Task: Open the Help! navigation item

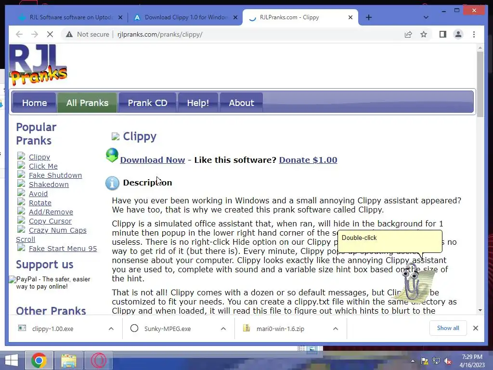Action: 198,103
